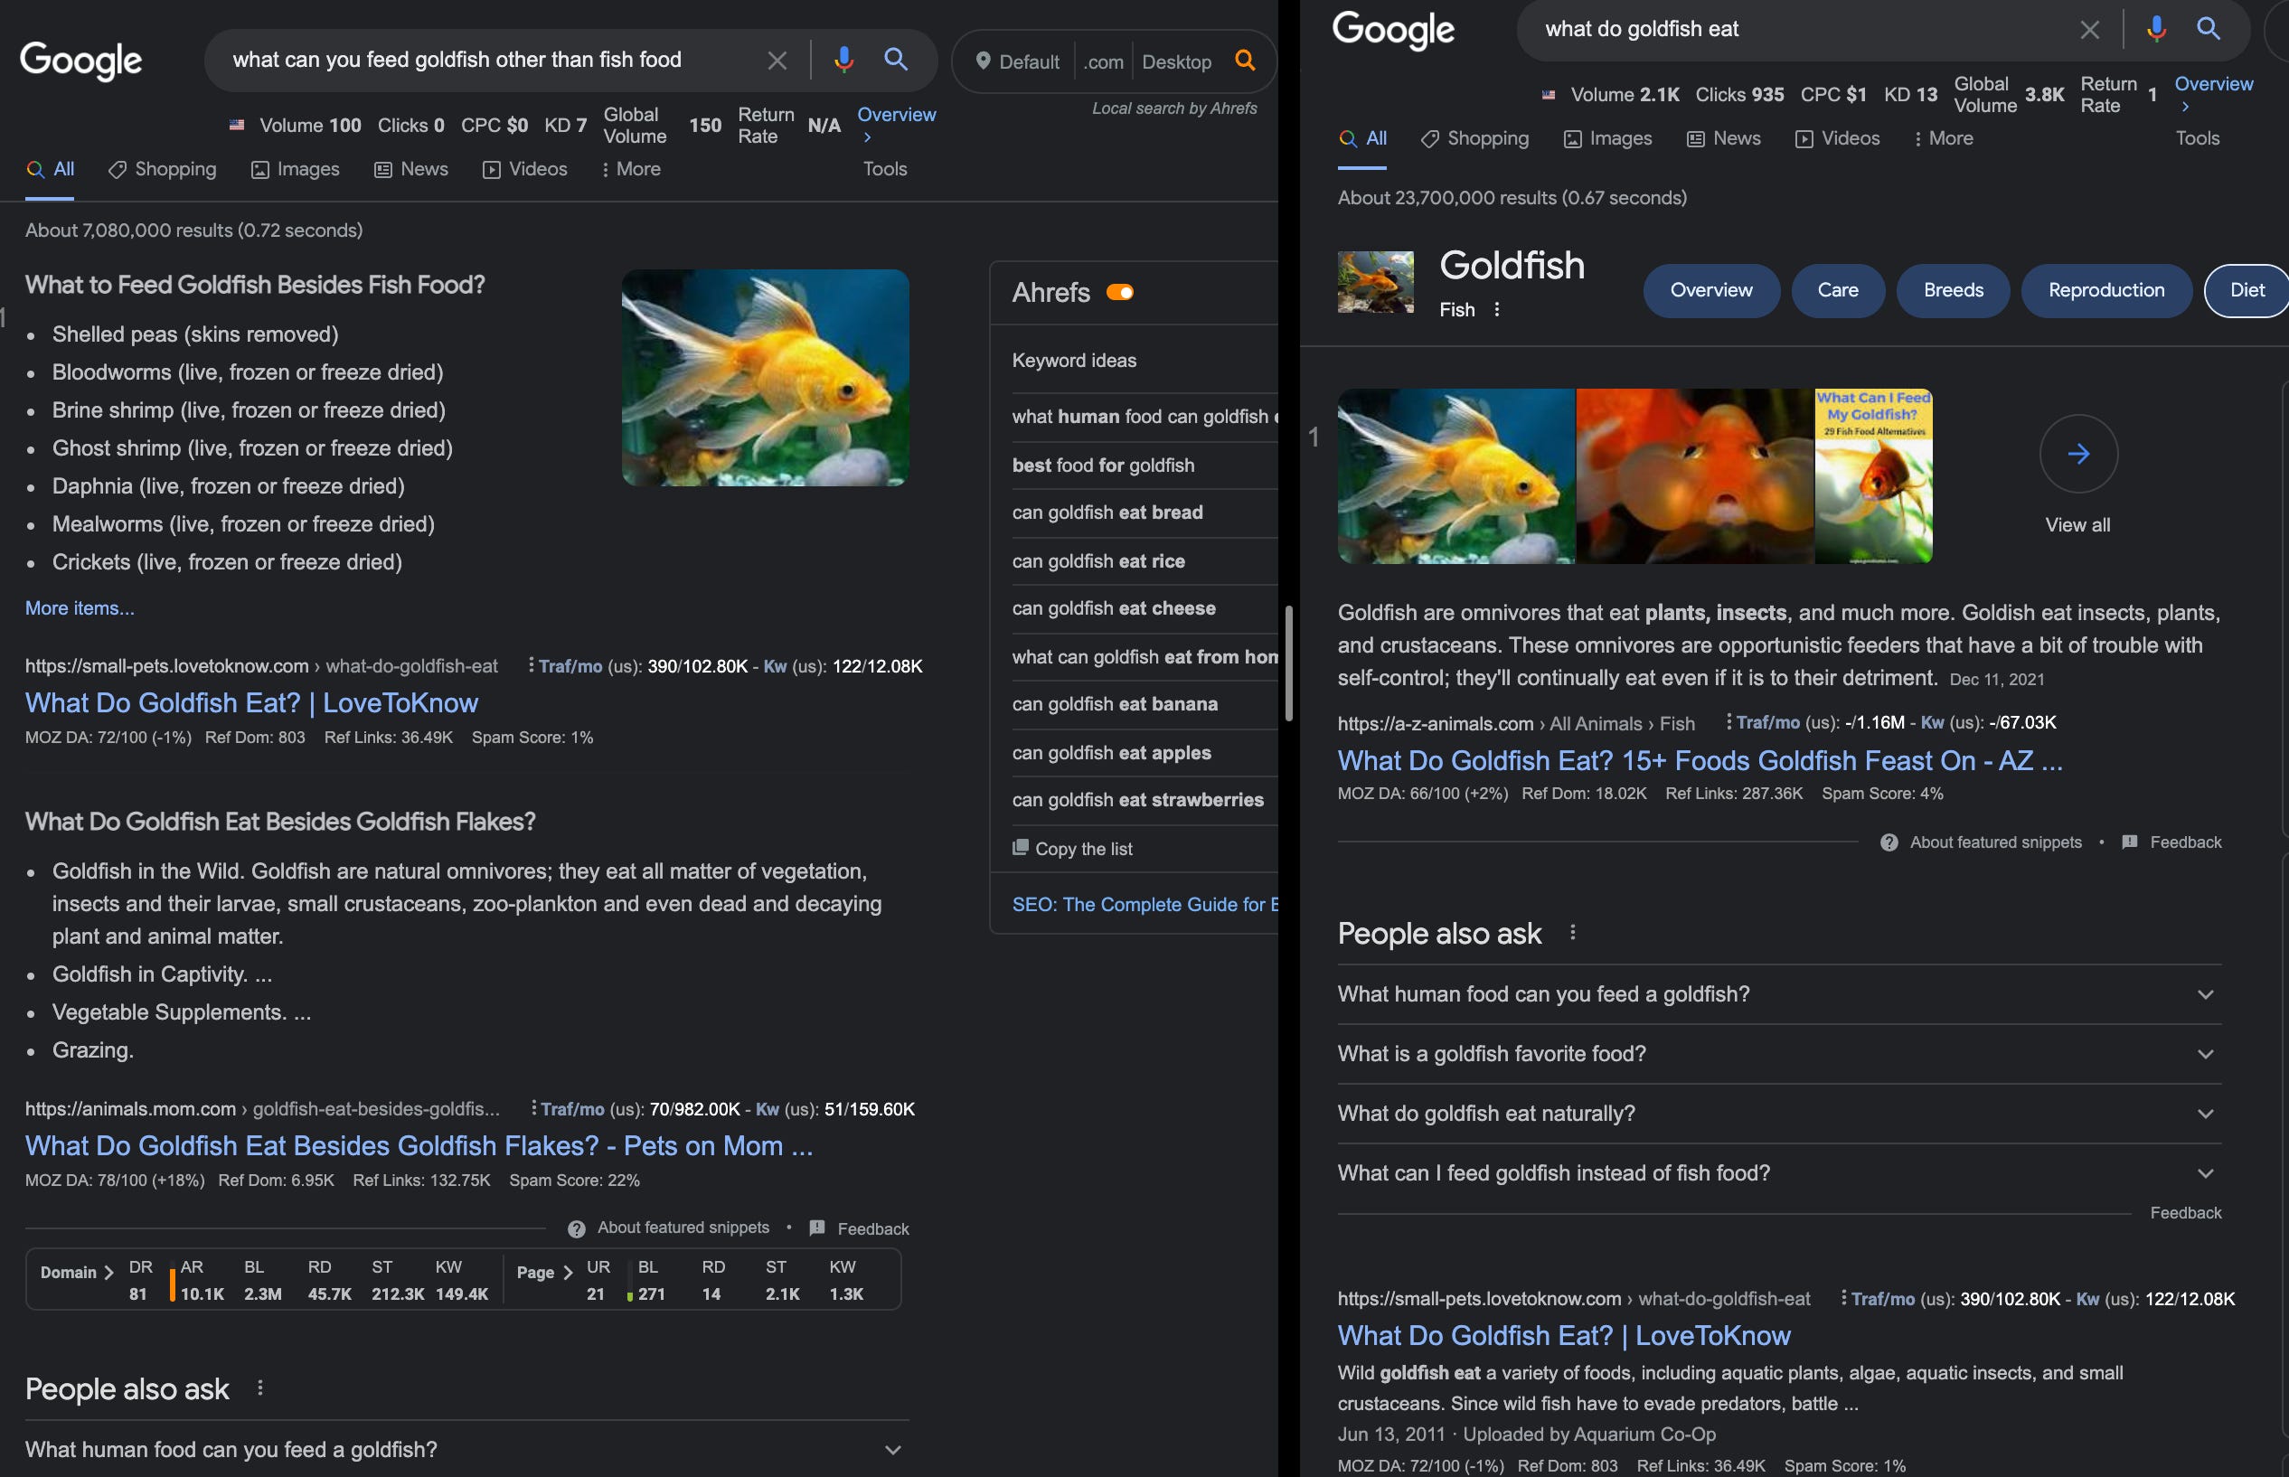Toggle the Ahrefs panel orange switch
Image resolution: width=2289 pixels, height=1477 pixels.
[1120, 293]
